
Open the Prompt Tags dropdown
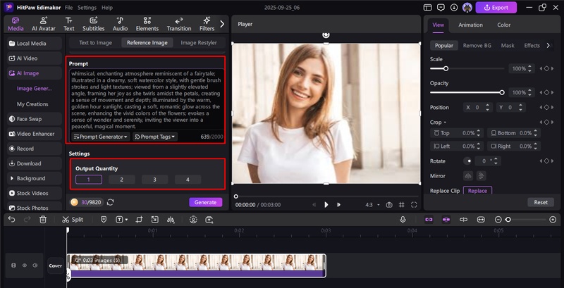click(154, 137)
